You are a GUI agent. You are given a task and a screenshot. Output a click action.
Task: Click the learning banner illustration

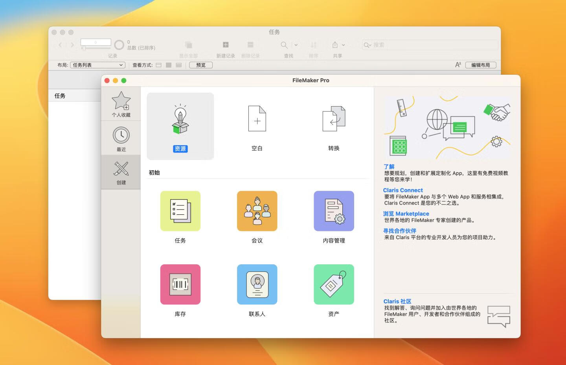pyautogui.click(x=447, y=127)
